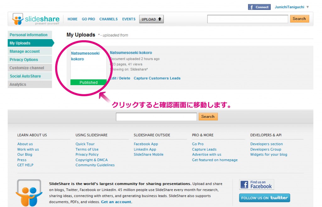Screen dimensions: 322x207
Task: Click the SlideShare logo in the header
Action: (36, 19)
